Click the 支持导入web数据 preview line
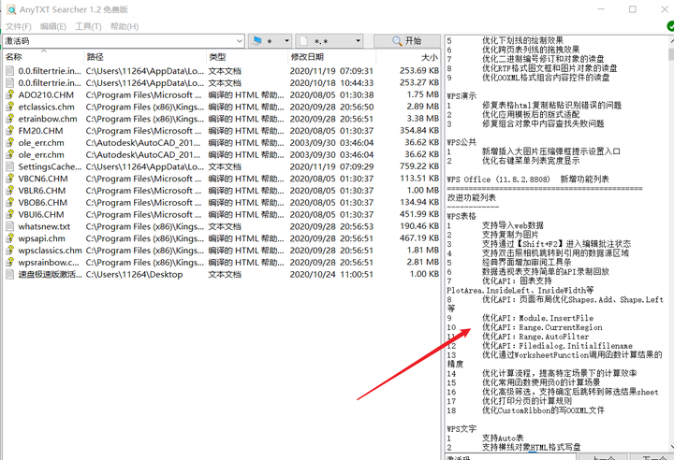The width and height of the screenshot is (674, 460). (x=513, y=225)
